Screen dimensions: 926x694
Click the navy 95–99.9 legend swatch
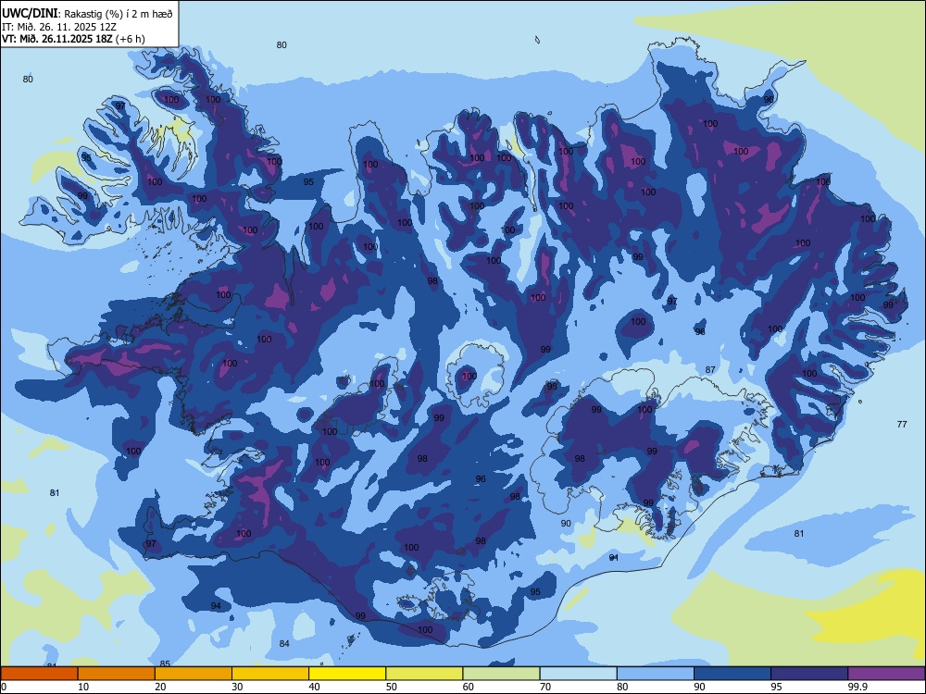point(809,674)
